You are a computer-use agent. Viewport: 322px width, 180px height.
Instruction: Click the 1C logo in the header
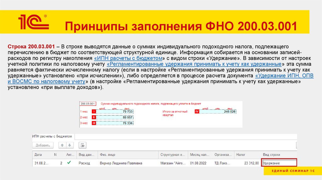(34, 22)
